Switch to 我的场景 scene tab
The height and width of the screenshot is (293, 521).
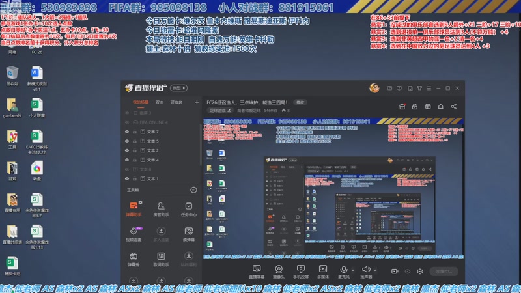click(141, 102)
